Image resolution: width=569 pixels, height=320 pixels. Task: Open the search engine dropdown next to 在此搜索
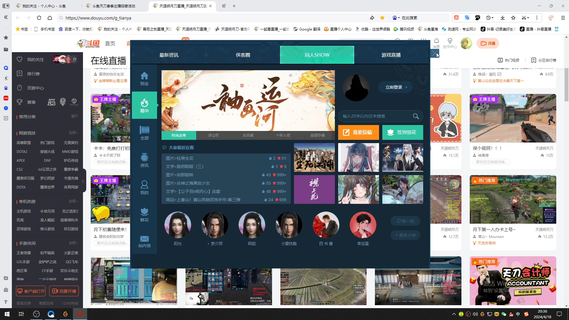click(x=396, y=18)
